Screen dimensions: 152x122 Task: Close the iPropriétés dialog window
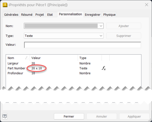[146, 5]
